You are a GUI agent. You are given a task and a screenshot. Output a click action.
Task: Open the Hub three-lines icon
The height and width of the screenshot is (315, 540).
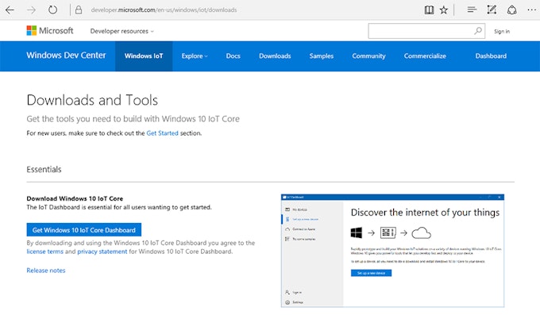472,10
